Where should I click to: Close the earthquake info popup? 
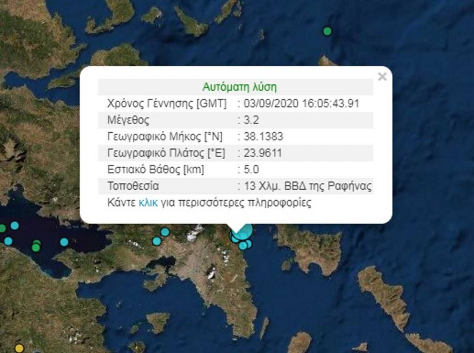pyautogui.click(x=382, y=77)
